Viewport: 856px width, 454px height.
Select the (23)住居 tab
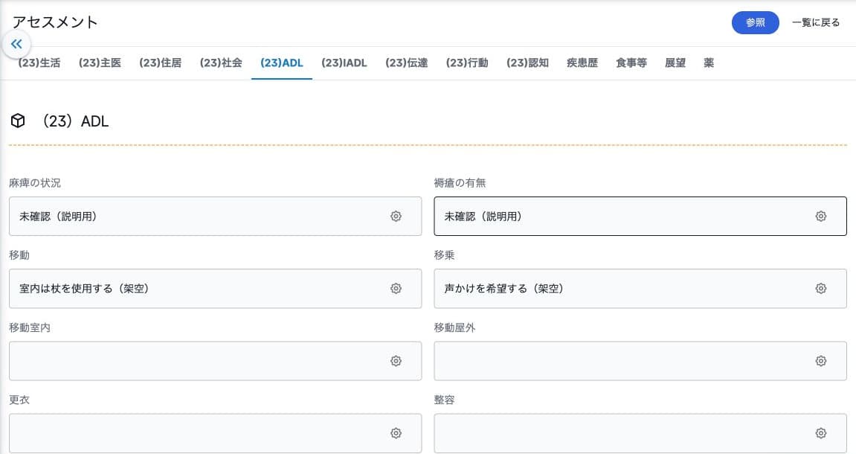click(161, 63)
